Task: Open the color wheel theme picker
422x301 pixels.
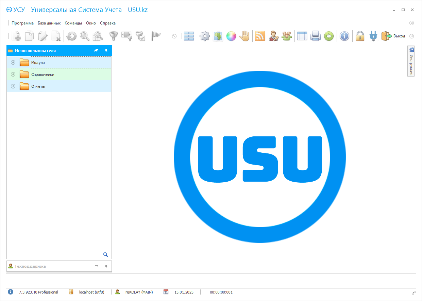Action: [x=231, y=36]
